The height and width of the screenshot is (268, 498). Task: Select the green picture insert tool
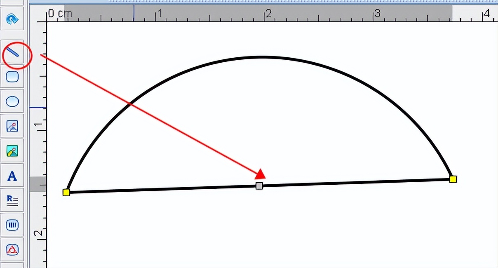12,151
